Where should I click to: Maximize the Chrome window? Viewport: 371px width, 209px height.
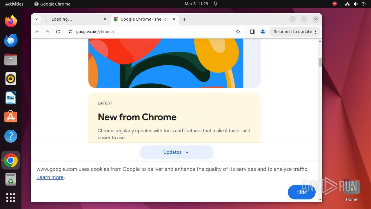click(304, 19)
